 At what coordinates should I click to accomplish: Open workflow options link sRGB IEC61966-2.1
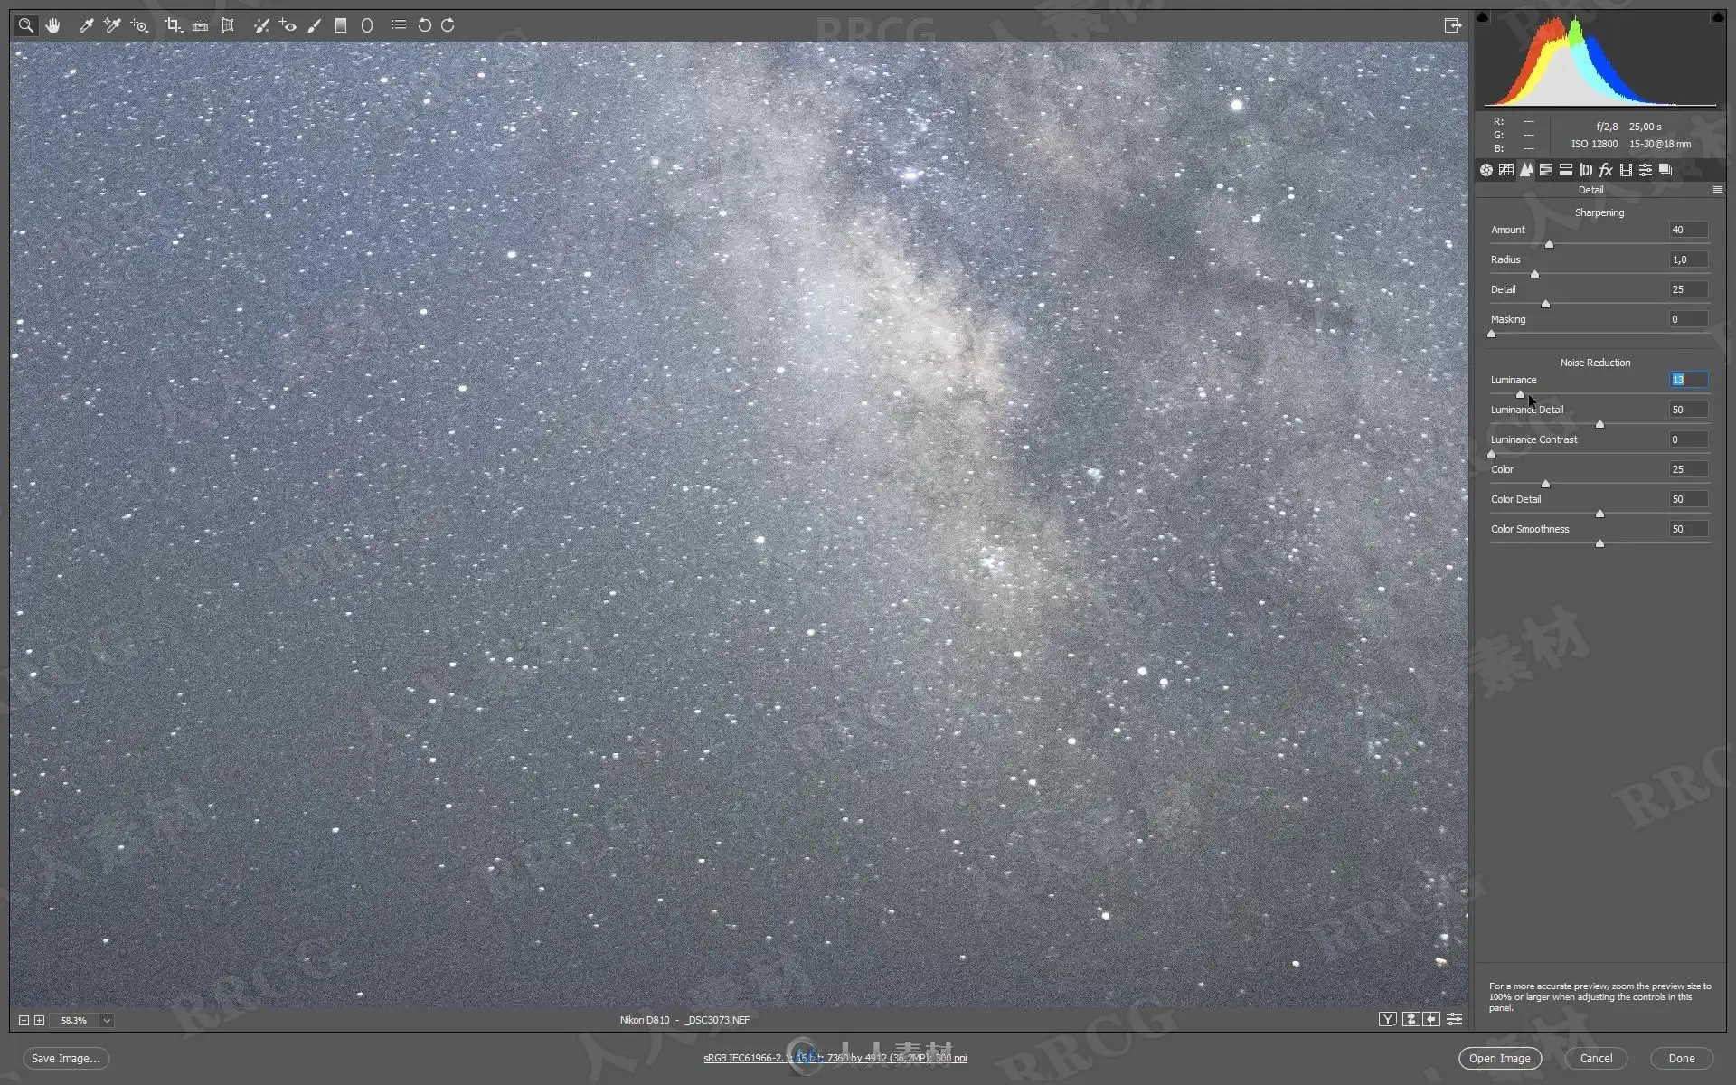[x=835, y=1058]
